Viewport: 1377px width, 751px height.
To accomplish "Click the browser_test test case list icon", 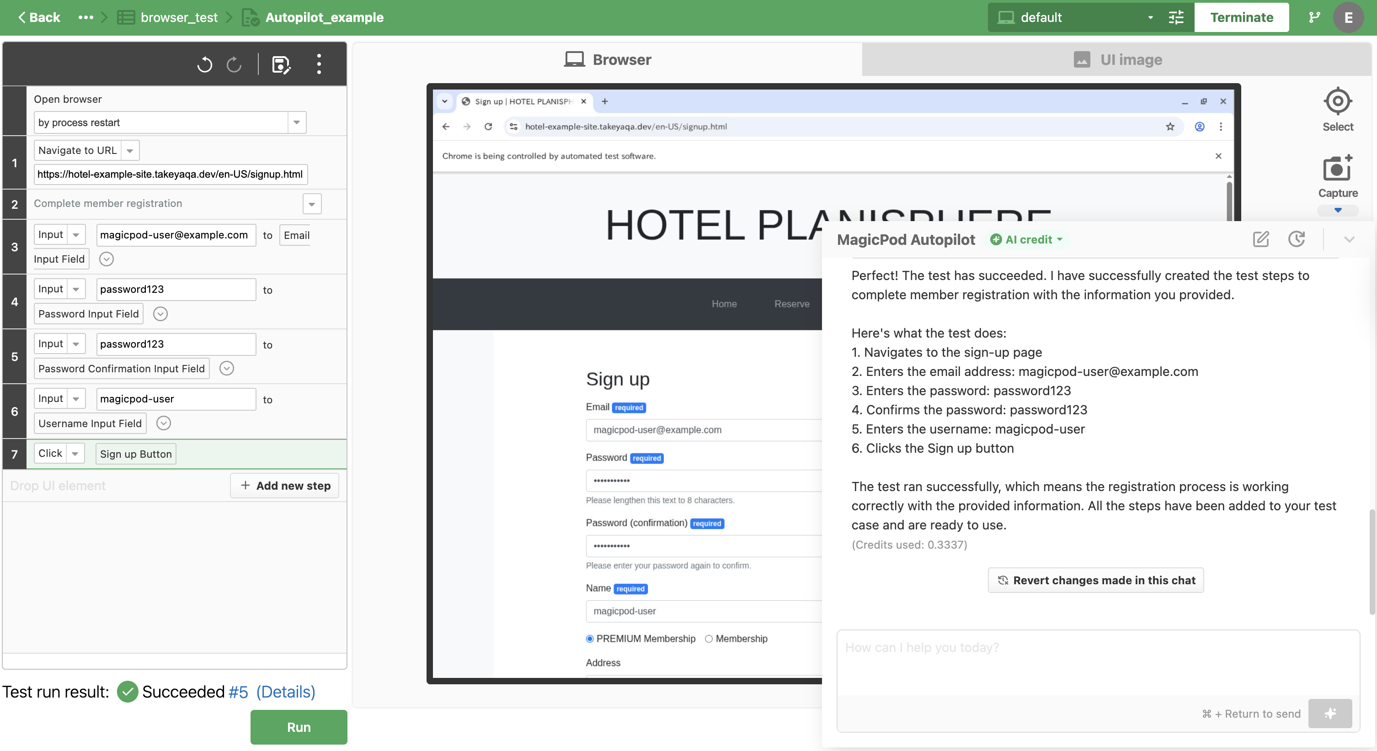I will (126, 18).
